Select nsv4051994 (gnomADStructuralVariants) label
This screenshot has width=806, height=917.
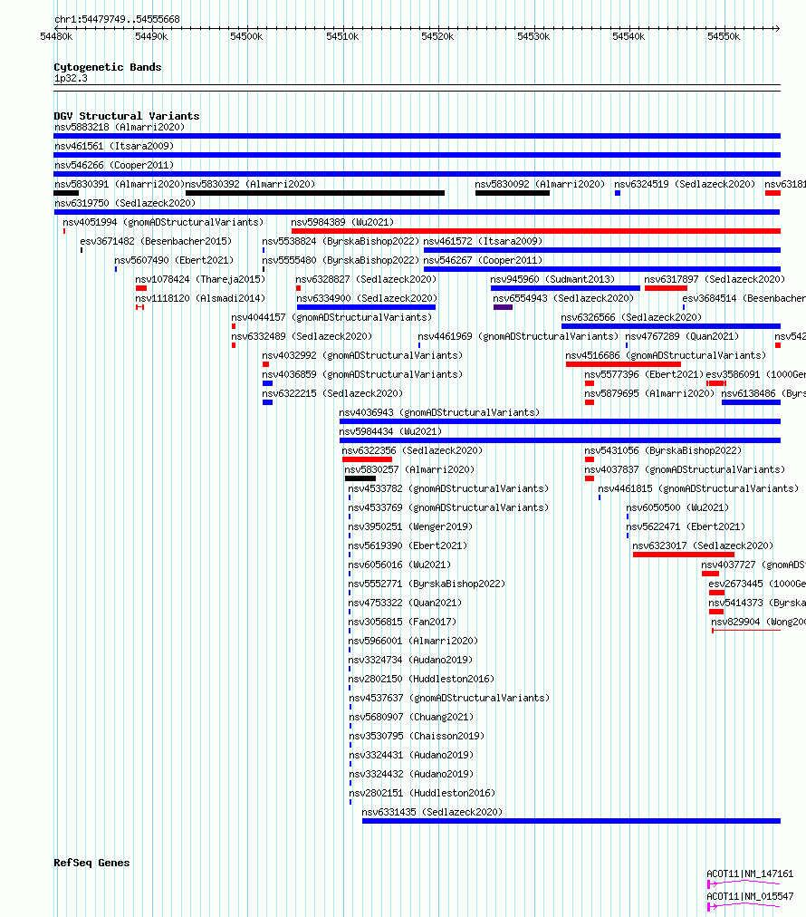click(x=163, y=222)
